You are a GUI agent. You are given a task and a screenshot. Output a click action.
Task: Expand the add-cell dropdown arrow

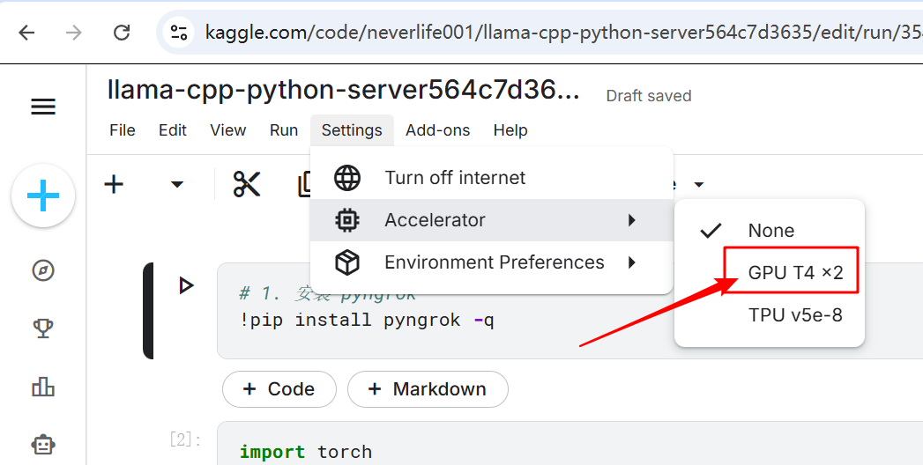pyautogui.click(x=176, y=185)
